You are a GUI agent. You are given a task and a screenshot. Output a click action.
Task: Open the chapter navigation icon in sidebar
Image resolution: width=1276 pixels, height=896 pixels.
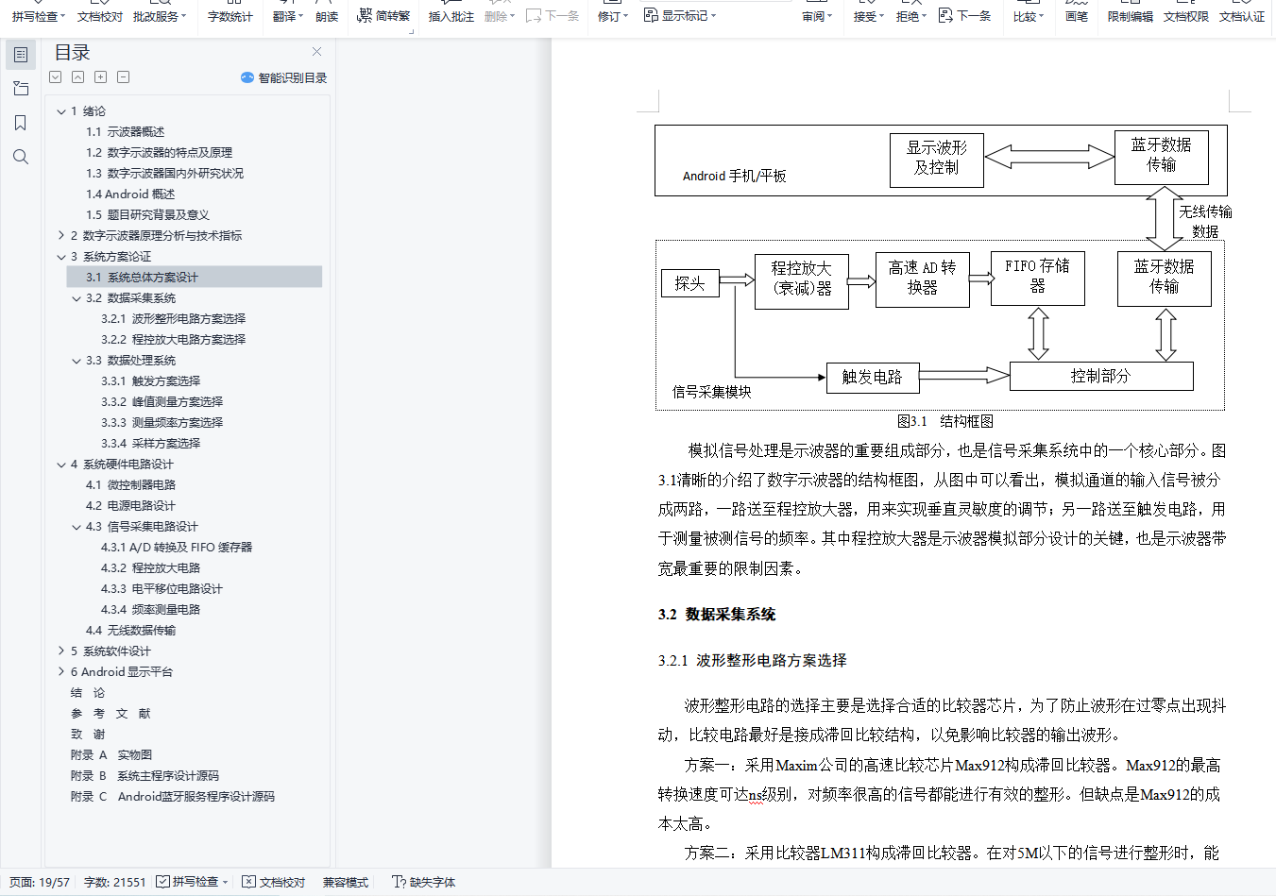coord(21,89)
